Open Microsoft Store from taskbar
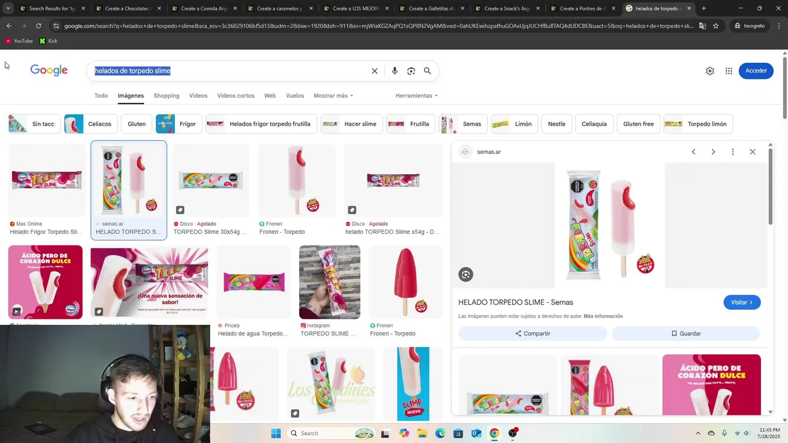 coord(458,433)
